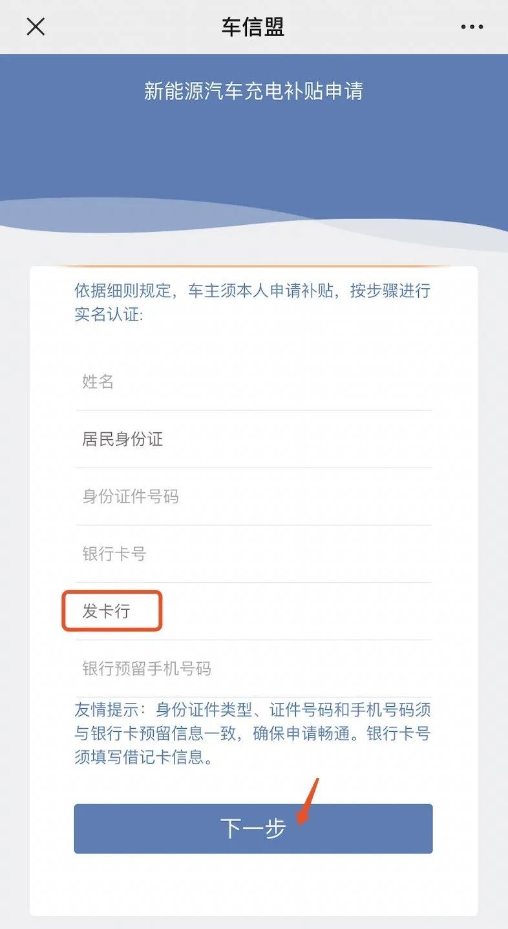Tap the 车信盟 page title
The image size is (508, 929).
[253, 27]
